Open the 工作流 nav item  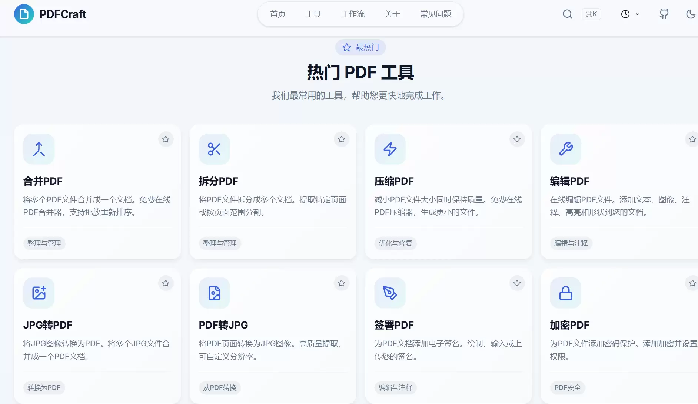pos(353,14)
